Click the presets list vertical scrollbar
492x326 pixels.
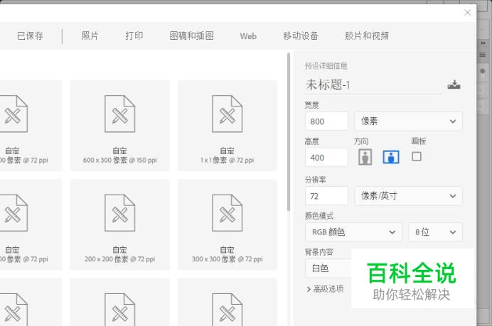(289, 131)
